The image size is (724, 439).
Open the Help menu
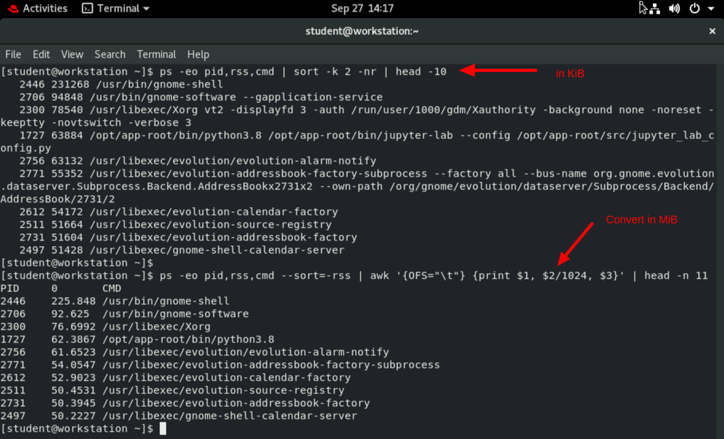(x=198, y=54)
